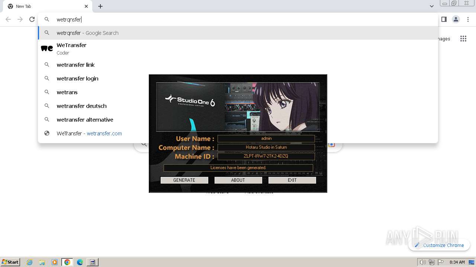Click the Customize Chrome button

(439, 245)
